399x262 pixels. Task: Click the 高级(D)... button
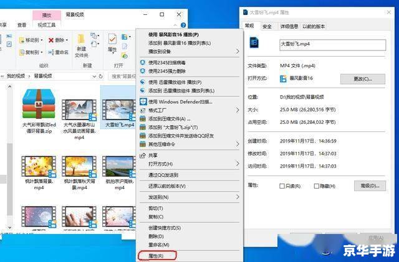361,185
